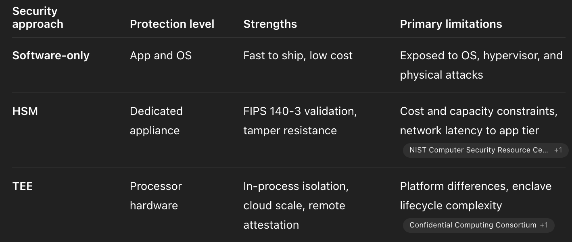Click the +1 badge beside Confidential Computing Consortium
572x242 pixels.
coord(544,225)
